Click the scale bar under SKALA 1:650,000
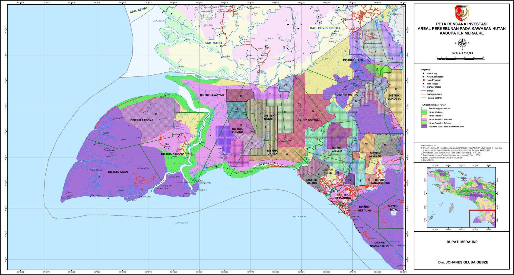The height and width of the screenshot is (275, 514). [460, 59]
